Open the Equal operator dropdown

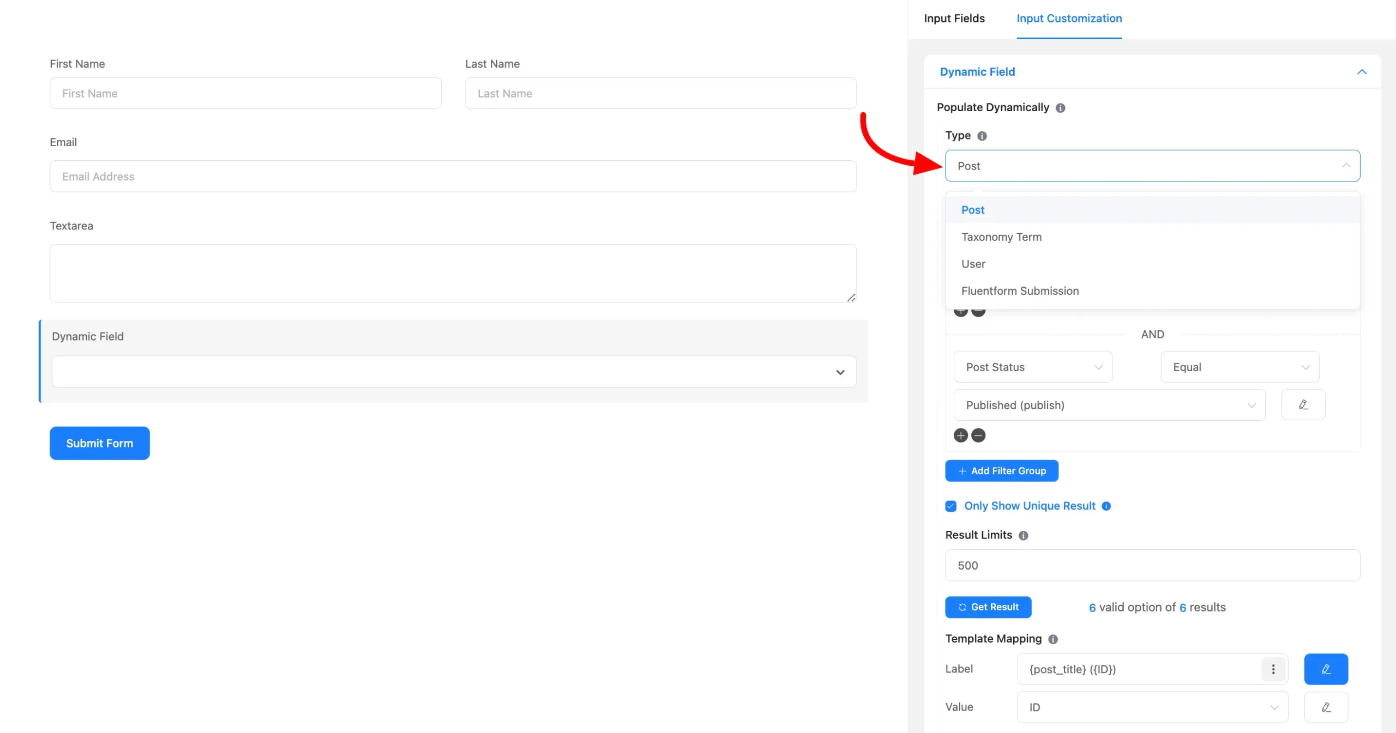(x=1239, y=367)
